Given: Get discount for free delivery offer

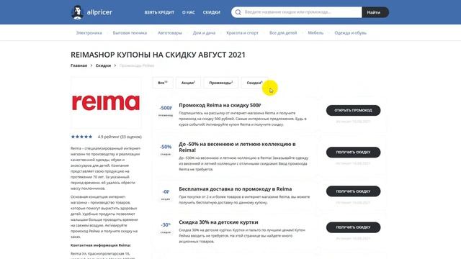Looking at the screenshot, I should (x=353, y=191).
